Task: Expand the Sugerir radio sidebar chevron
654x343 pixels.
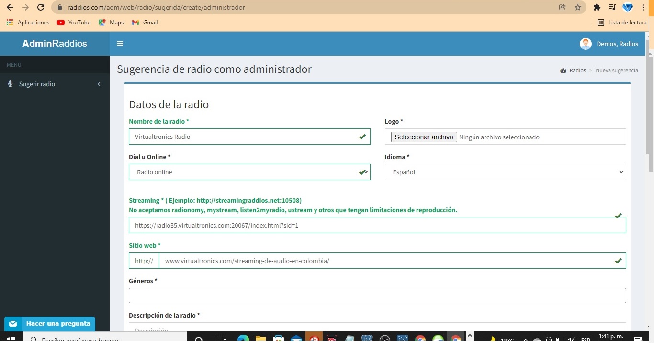Action: 99,84
